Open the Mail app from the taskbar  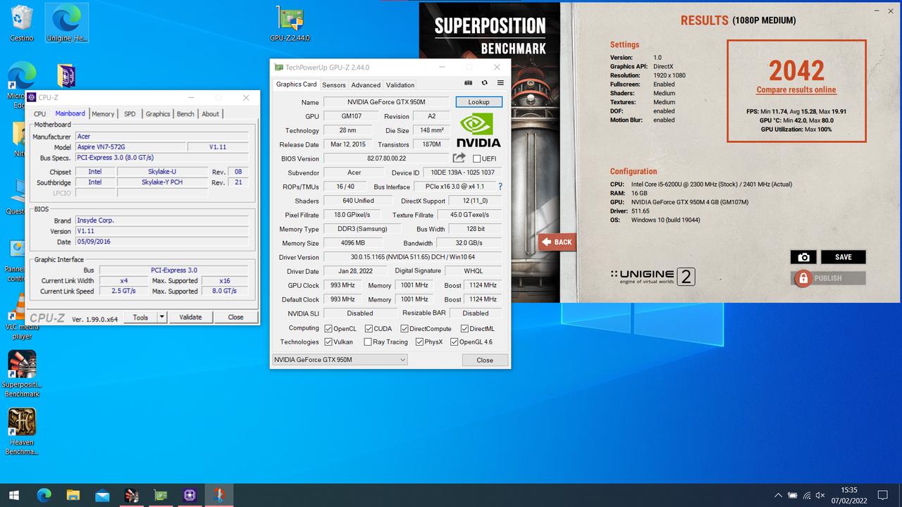tap(102, 495)
